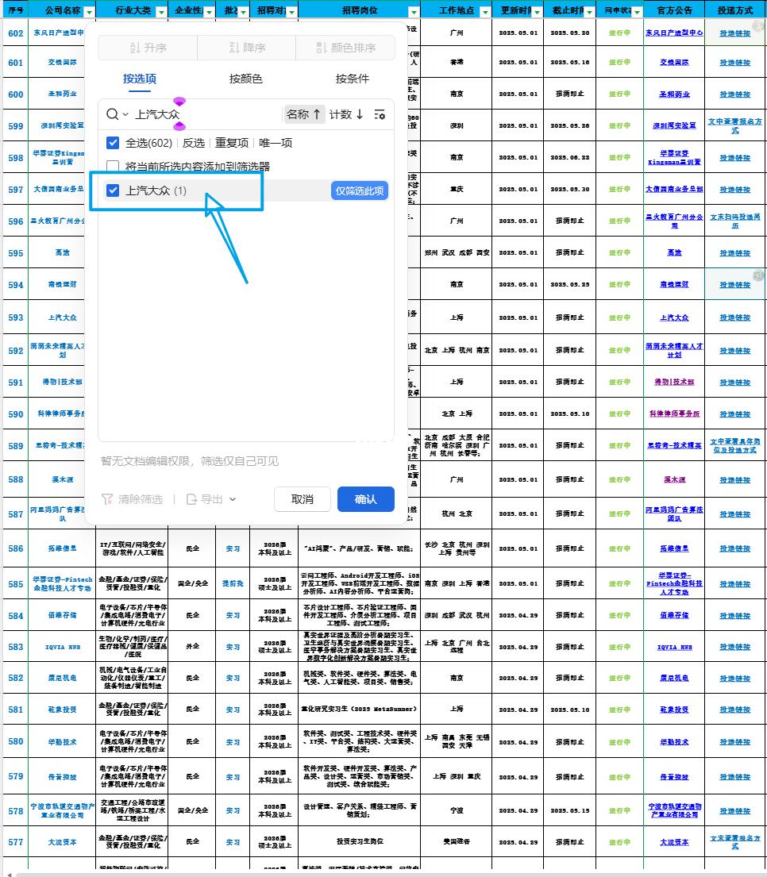The image size is (767, 877).
Task: Select row number 600 cell
Action: 16,94
